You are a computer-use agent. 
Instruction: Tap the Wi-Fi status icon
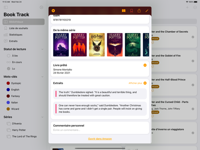pyautogui.click(x=187, y=2)
